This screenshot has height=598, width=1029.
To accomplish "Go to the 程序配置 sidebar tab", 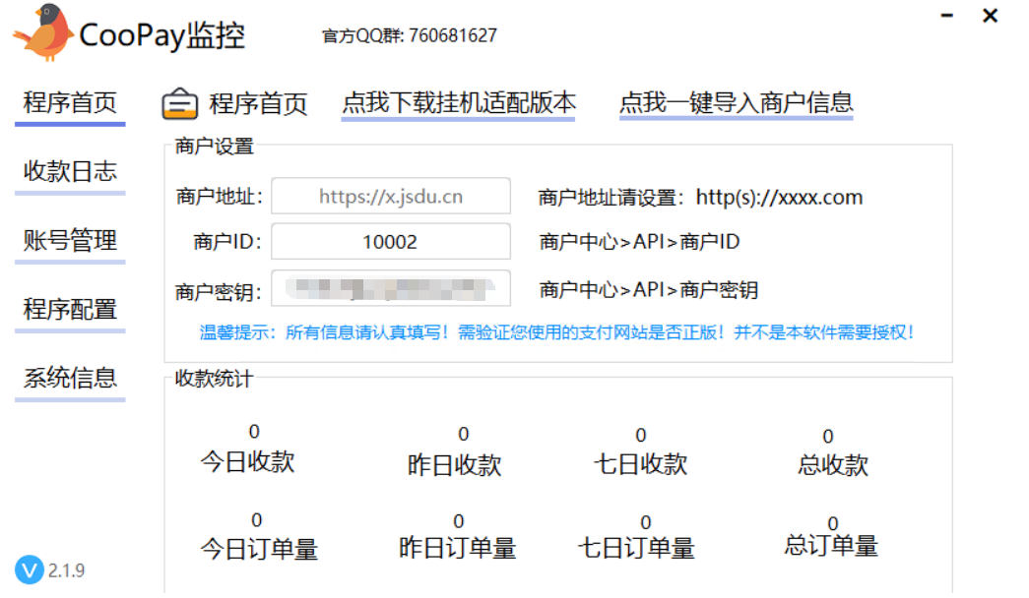I will 70,309.
